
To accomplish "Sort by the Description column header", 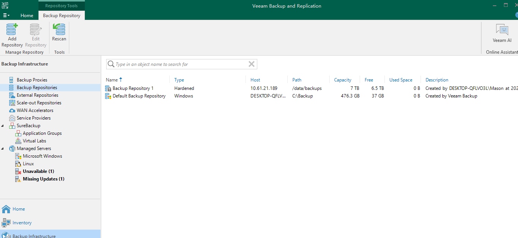I will coord(437,80).
